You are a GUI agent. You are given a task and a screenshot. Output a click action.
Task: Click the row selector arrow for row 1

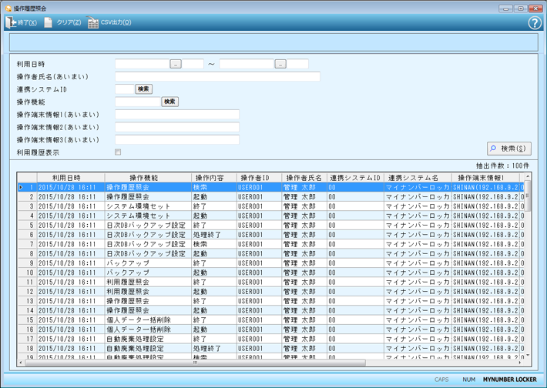[22, 188]
